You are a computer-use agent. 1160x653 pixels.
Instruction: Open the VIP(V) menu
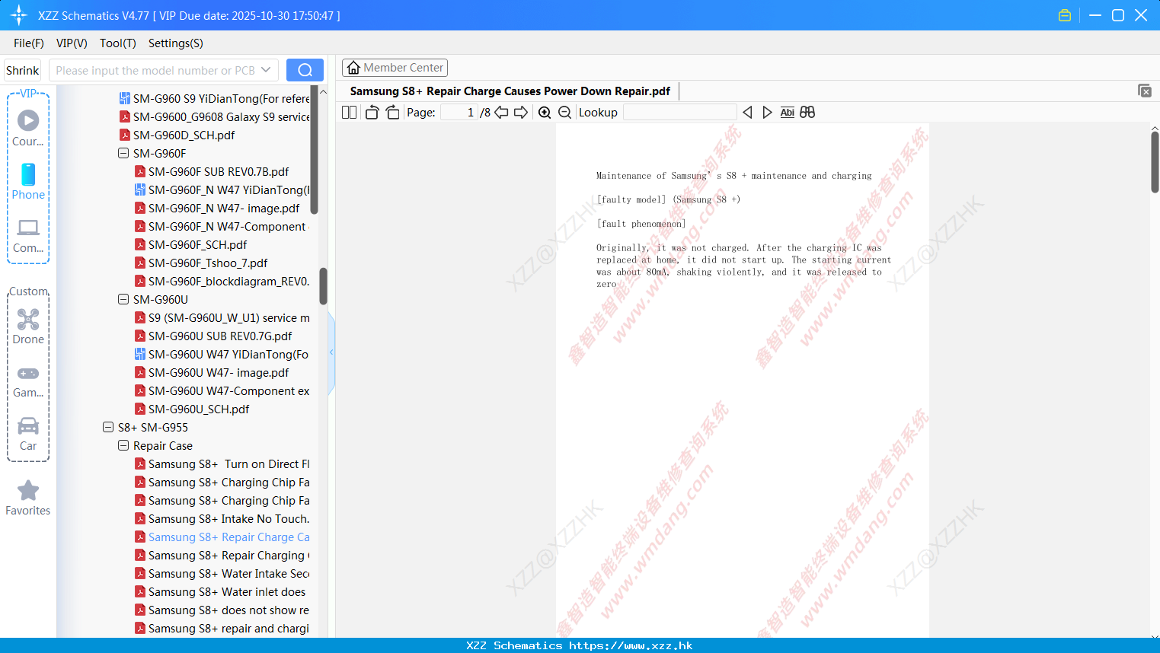[72, 43]
